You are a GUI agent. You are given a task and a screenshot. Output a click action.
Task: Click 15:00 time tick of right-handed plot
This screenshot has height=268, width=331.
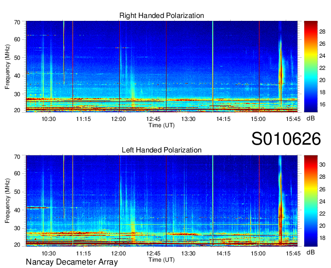click(x=258, y=119)
